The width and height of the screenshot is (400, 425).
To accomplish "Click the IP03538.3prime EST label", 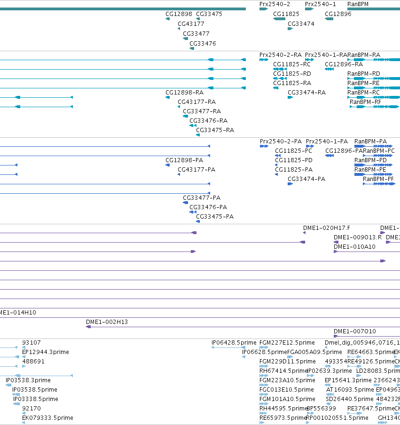I will tap(28, 380).
